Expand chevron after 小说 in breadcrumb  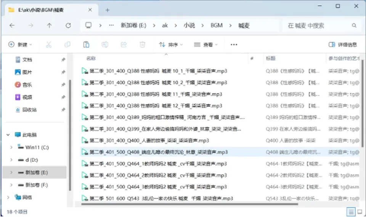(202, 26)
